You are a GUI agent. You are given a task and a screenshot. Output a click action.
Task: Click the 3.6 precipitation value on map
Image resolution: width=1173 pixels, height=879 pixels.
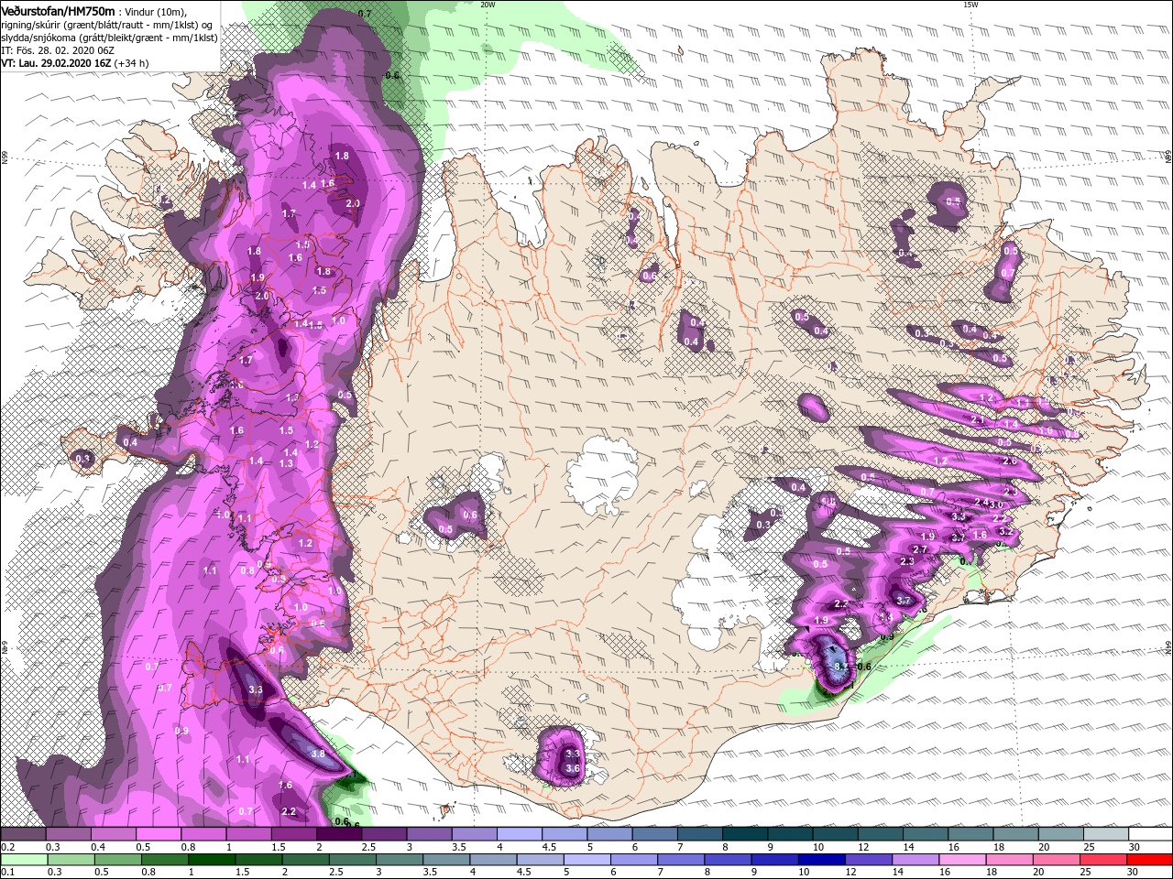pos(574,767)
